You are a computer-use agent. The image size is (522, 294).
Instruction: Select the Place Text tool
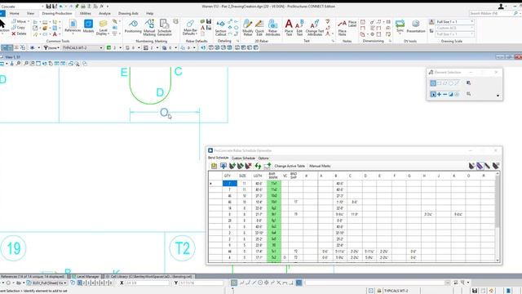click(x=289, y=27)
